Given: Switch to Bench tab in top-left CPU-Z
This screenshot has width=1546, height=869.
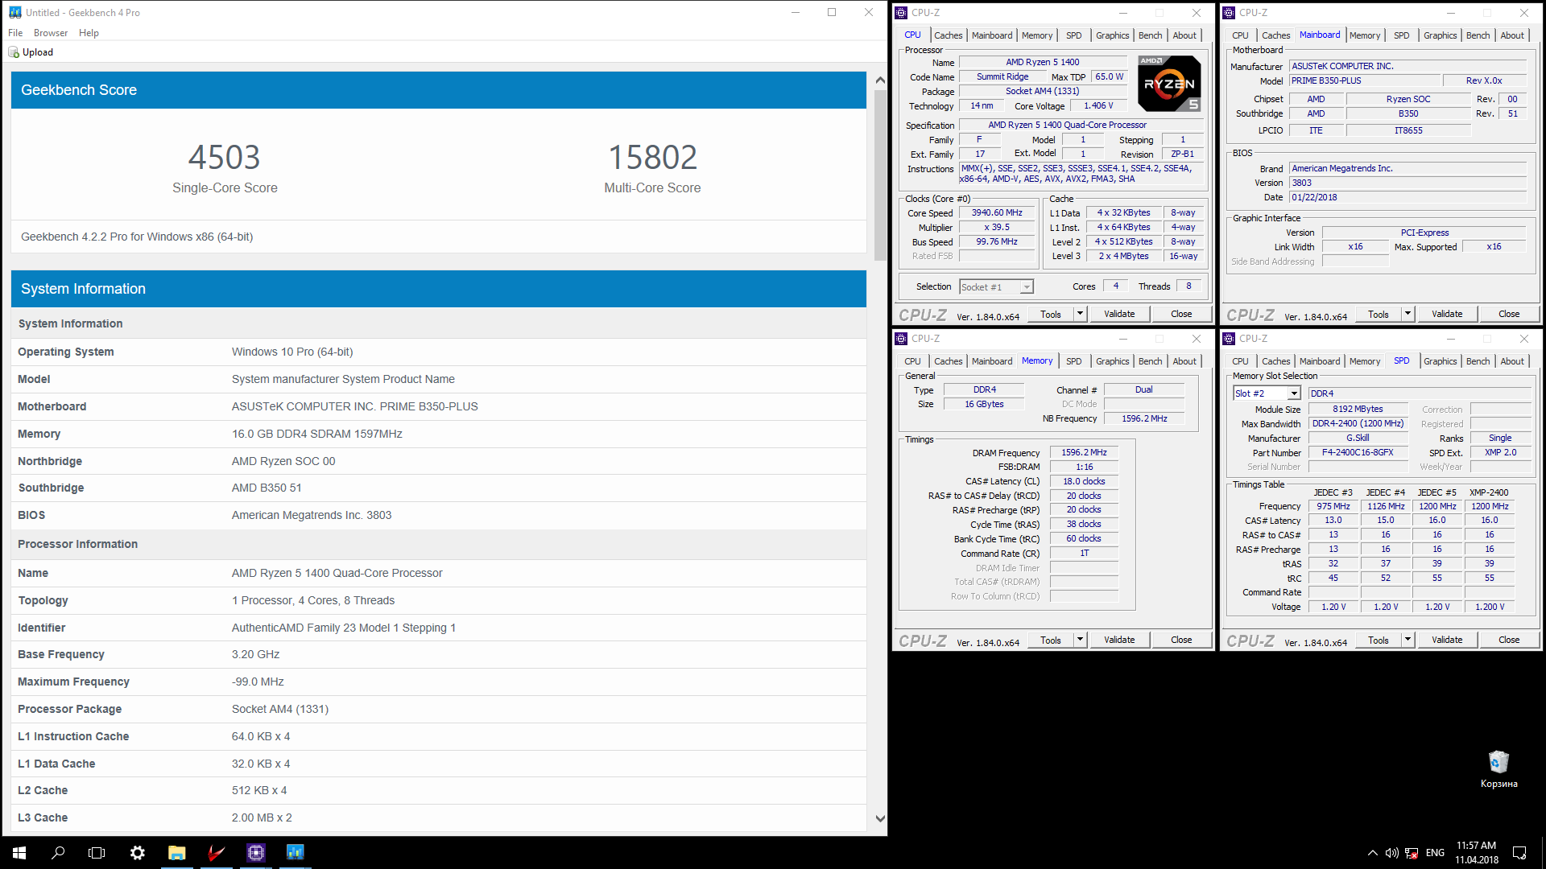Looking at the screenshot, I should [x=1150, y=35].
